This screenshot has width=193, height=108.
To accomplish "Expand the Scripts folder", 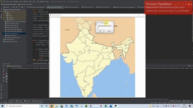I will click(5, 16).
